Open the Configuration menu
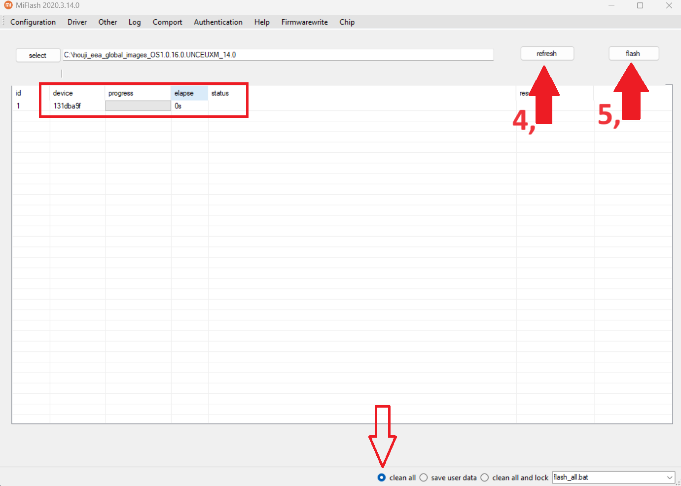The image size is (681, 486). (x=33, y=22)
